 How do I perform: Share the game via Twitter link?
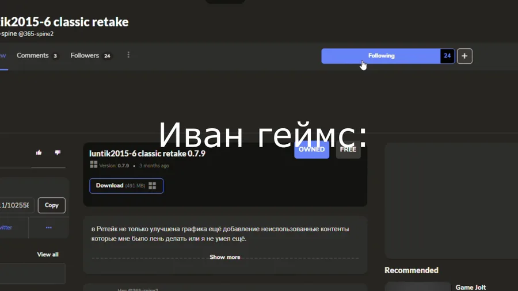pyautogui.click(x=6, y=228)
